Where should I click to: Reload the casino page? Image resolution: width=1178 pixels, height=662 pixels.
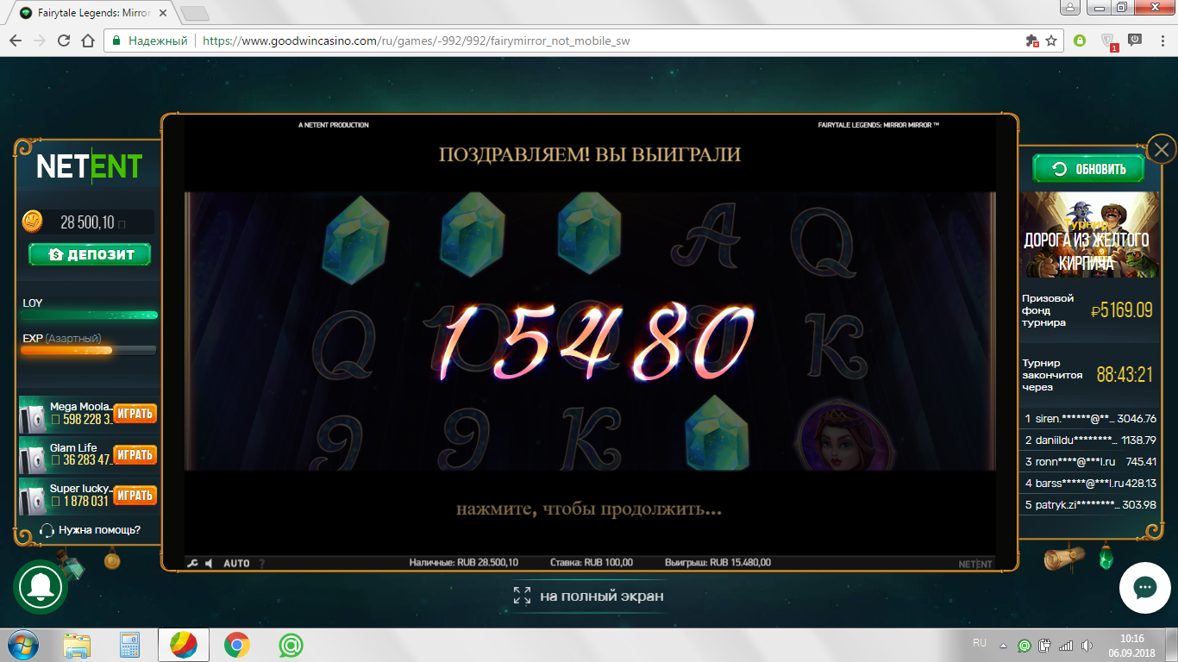(x=64, y=41)
